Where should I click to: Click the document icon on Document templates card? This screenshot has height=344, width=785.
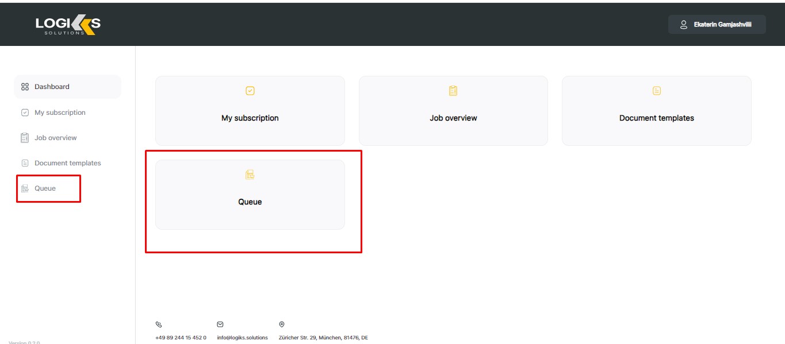[x=657, y=91]
